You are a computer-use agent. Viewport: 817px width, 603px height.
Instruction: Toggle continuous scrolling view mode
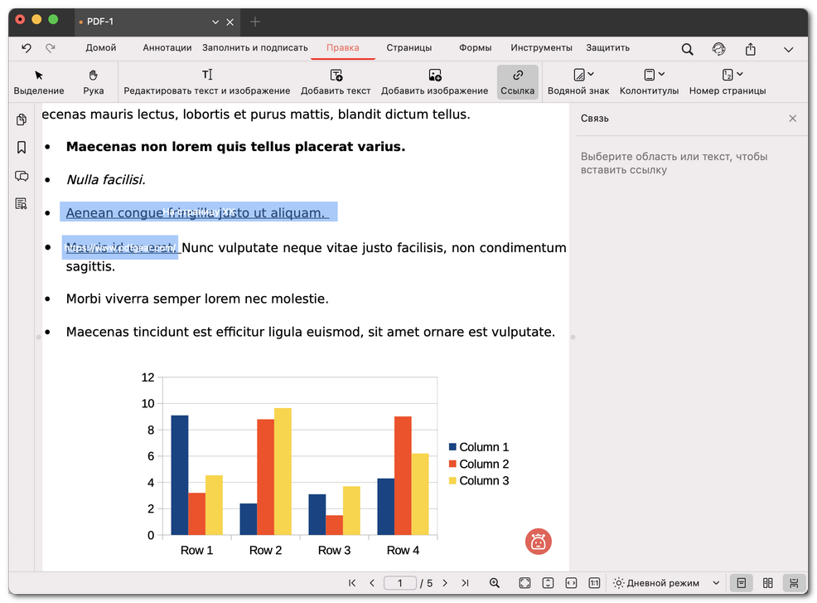pyautogui.click(x=794, y=583)
